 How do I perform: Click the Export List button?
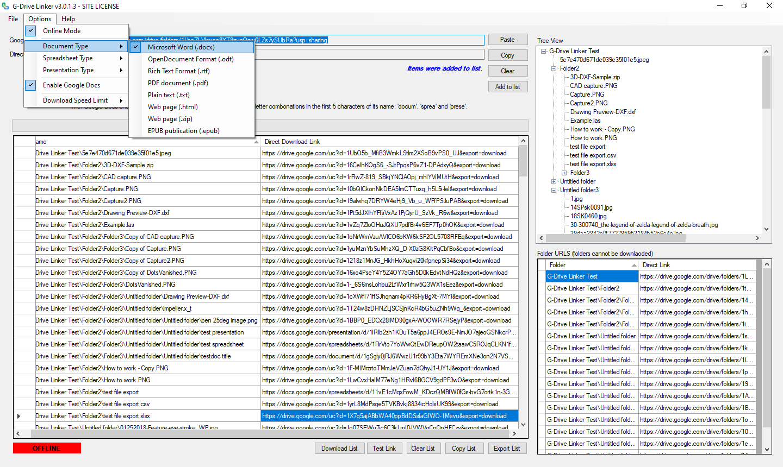pyautogui.click(x=507, y=449)
